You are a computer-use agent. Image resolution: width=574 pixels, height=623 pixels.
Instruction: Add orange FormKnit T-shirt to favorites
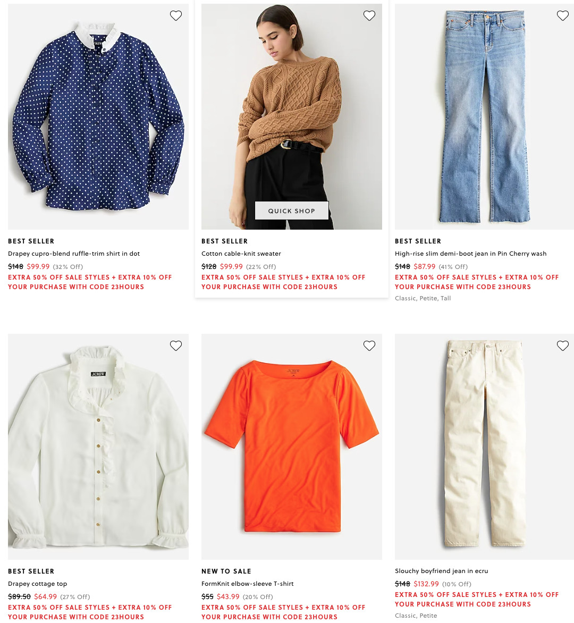[369, 346]
